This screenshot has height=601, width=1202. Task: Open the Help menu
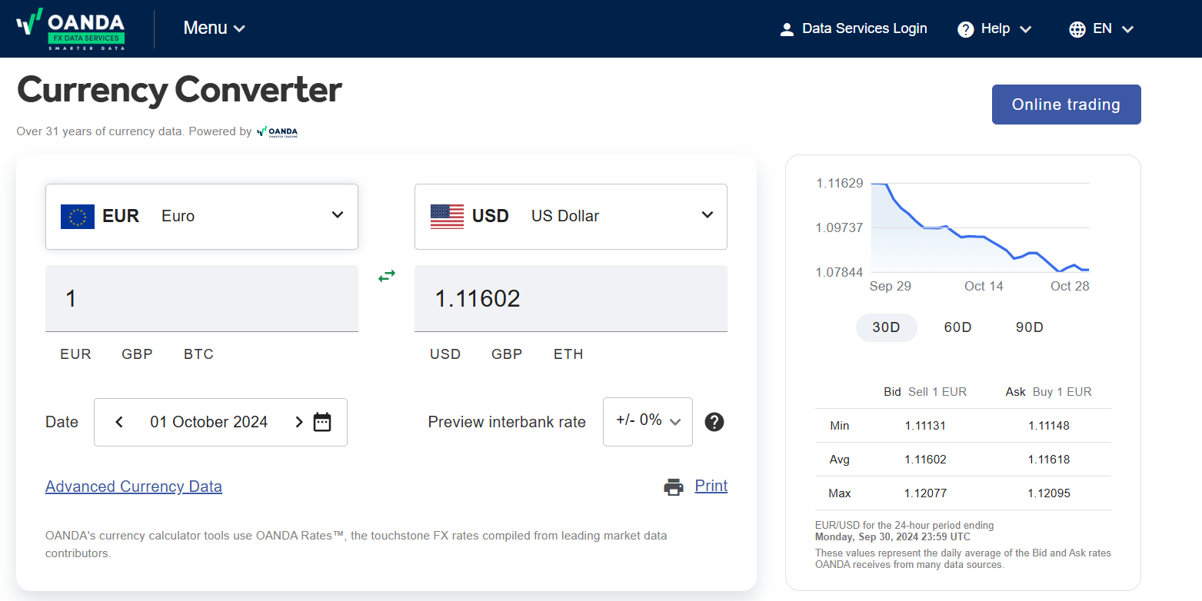pyautogui.click(x=994, y=29)
